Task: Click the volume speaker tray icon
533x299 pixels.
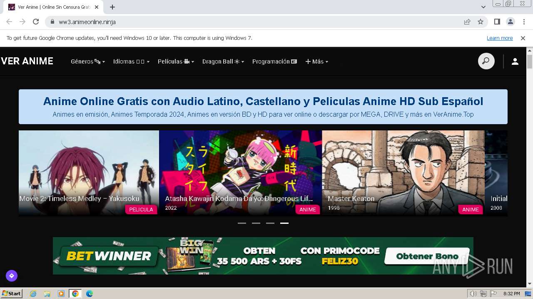Action: tap(473, 294)
